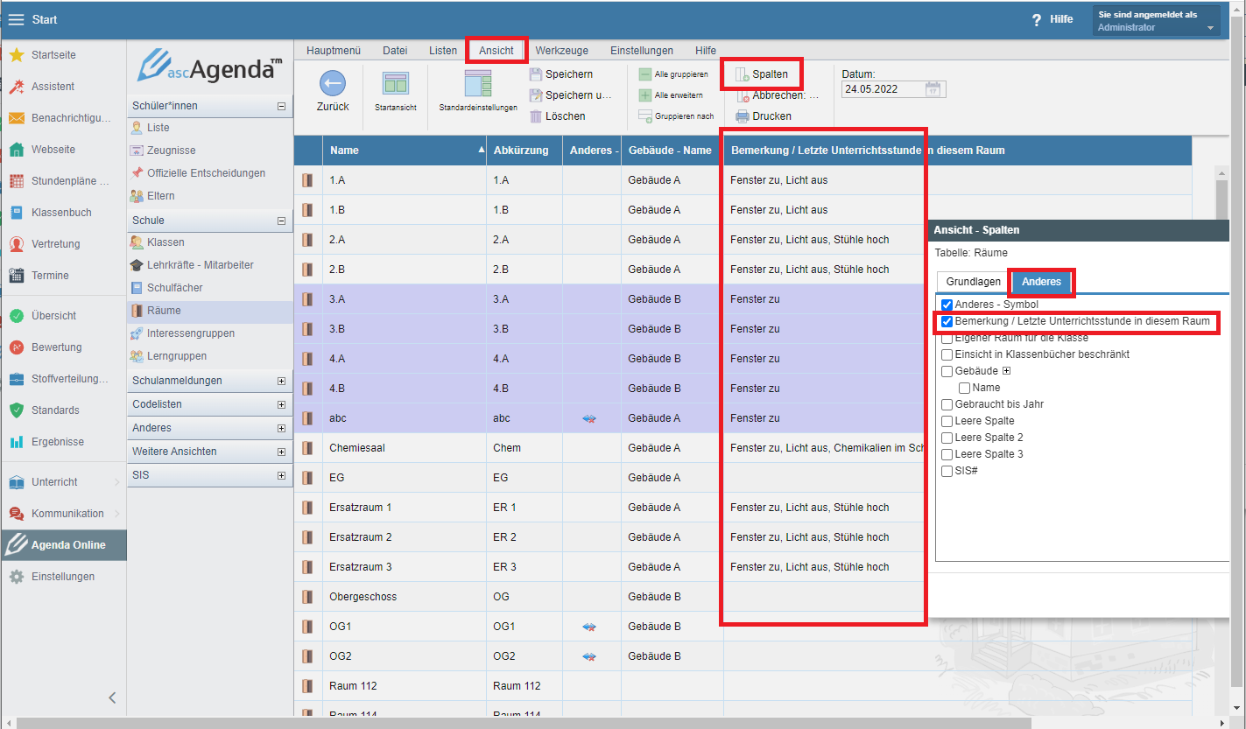Click the Speichern disk icon
The width and height of the screenshot is (1246, 729).
[536, 74]
